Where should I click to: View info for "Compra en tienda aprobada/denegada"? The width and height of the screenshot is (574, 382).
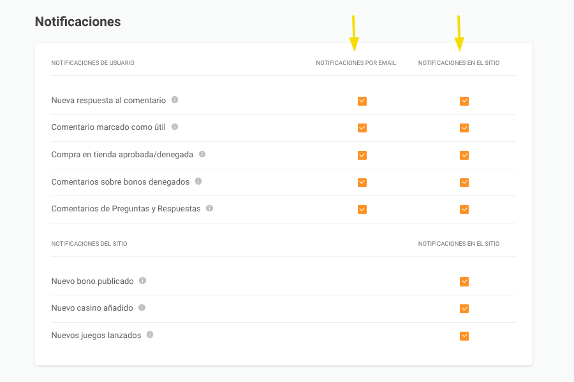point(202,154)
